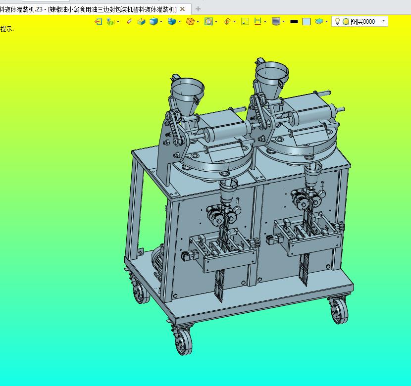Expand the wireframe mesh dropdown arrow
Screen dimensions: 411x386
click(198, 21)
